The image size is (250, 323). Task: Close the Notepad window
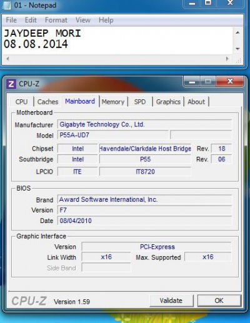230,3
